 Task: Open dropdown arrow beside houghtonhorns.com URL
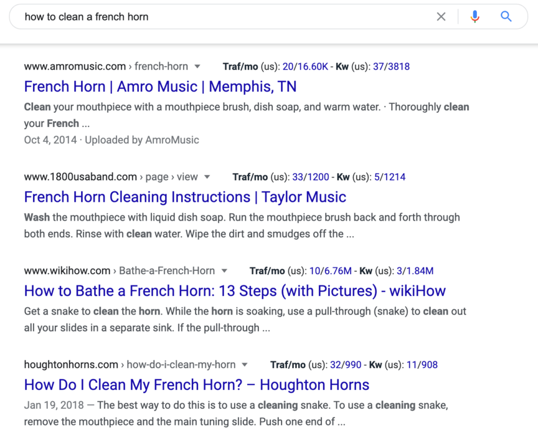[245, 365]
